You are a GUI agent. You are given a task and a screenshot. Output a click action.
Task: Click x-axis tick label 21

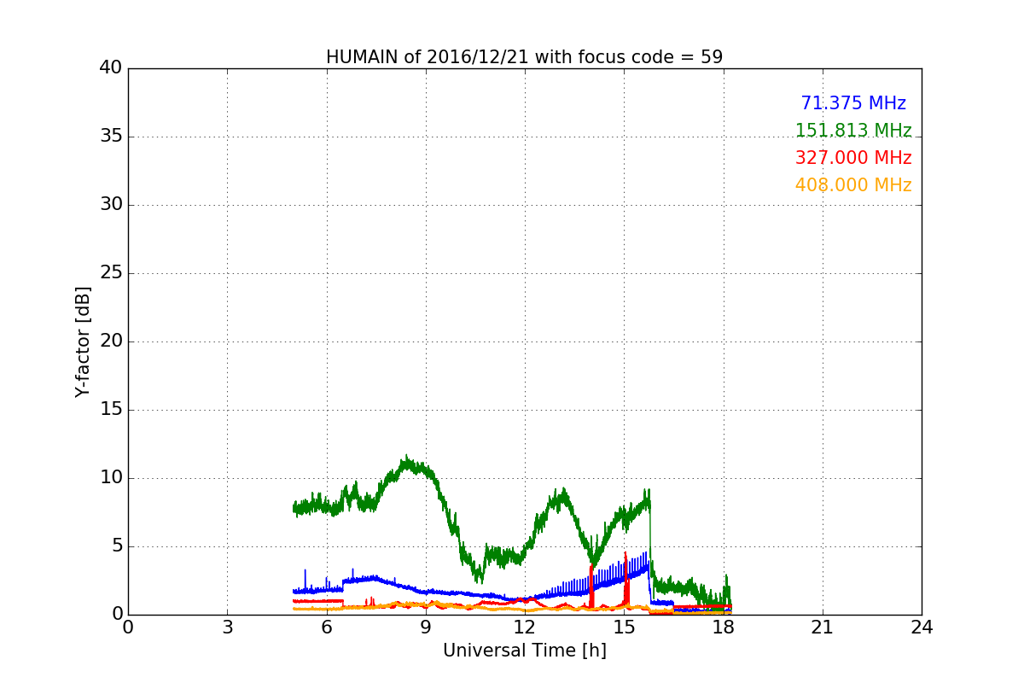(823, 628)
